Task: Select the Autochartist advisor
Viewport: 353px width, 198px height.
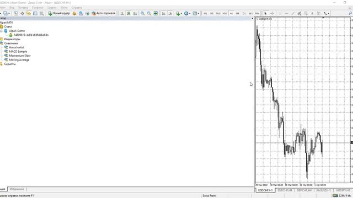Action: (x=17, y=47)
